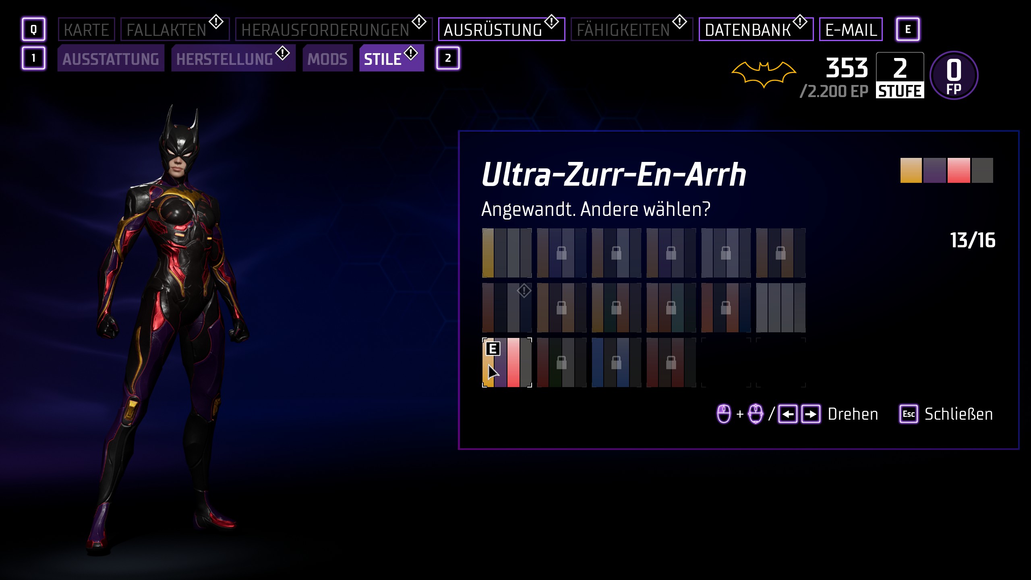
Task: Select the first gold colorway in top row
Action: [507, 253]
